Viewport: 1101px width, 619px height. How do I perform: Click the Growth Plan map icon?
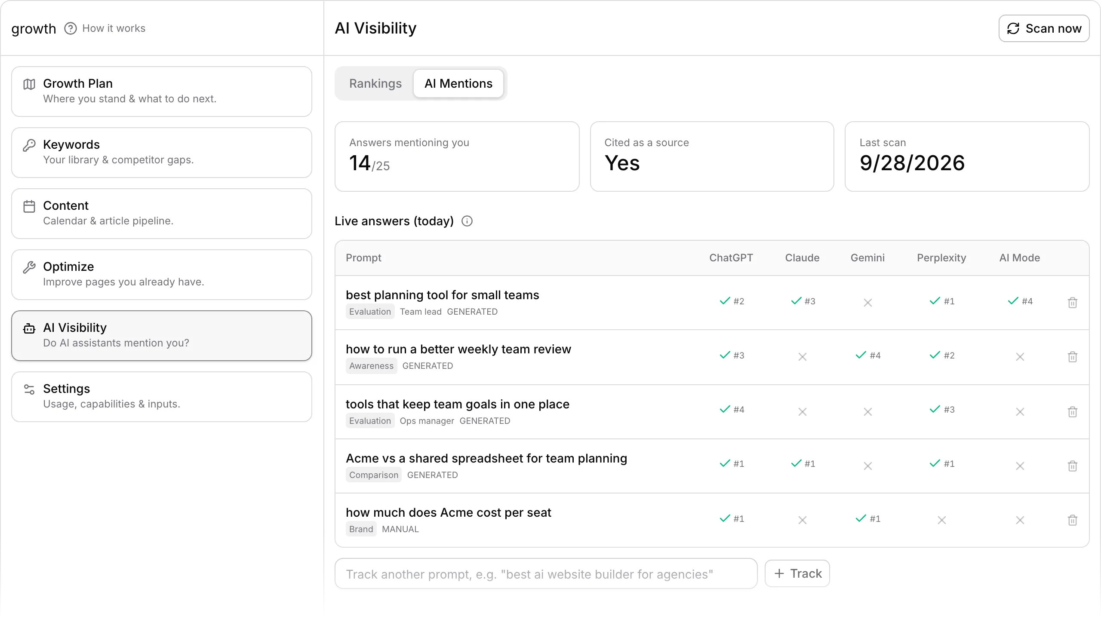click(x=29, y=84)
